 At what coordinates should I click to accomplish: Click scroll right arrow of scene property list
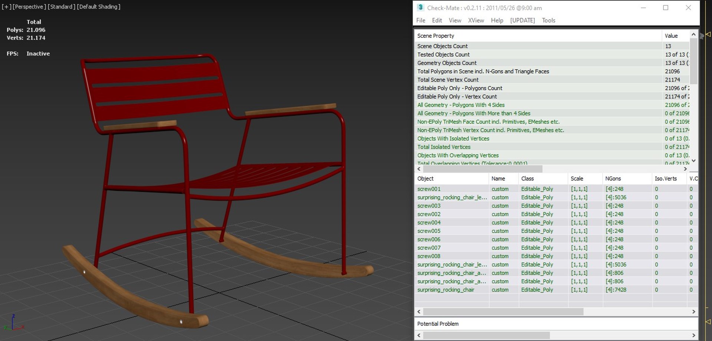tap(685, 169)
